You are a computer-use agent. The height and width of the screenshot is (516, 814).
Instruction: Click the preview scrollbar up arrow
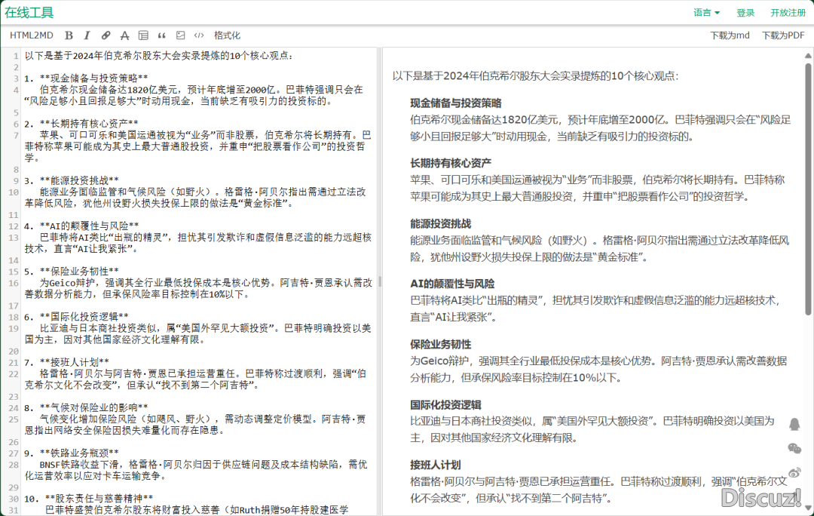tap(808, 56)
